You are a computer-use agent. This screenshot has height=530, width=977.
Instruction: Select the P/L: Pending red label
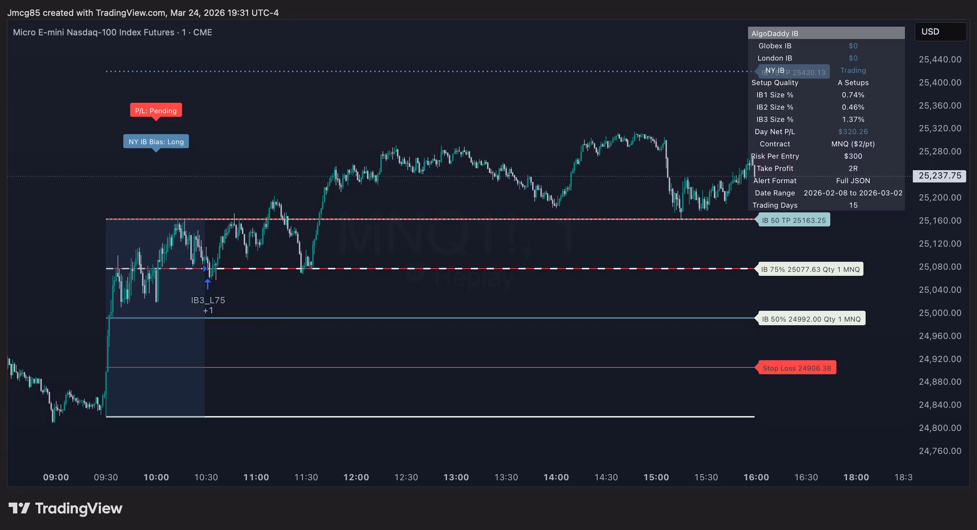pyautogui.click(x=156, y=110)
